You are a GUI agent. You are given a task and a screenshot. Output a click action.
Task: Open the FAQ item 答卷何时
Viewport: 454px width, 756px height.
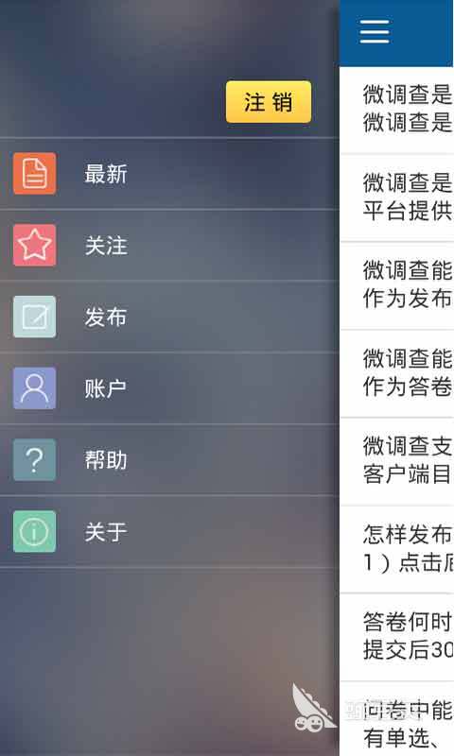396,636
